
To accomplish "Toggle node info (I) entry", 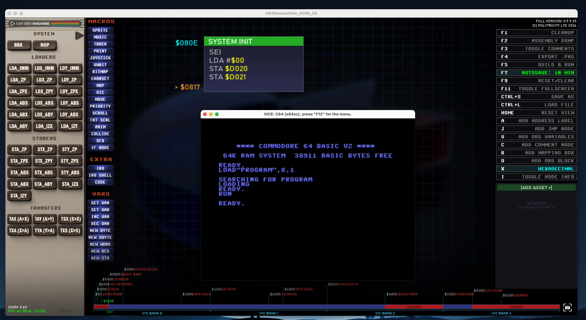I will (536, 177).
